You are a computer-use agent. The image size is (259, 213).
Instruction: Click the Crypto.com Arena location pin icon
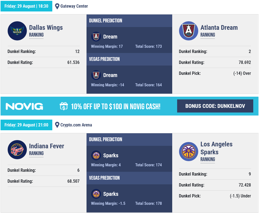57,125
